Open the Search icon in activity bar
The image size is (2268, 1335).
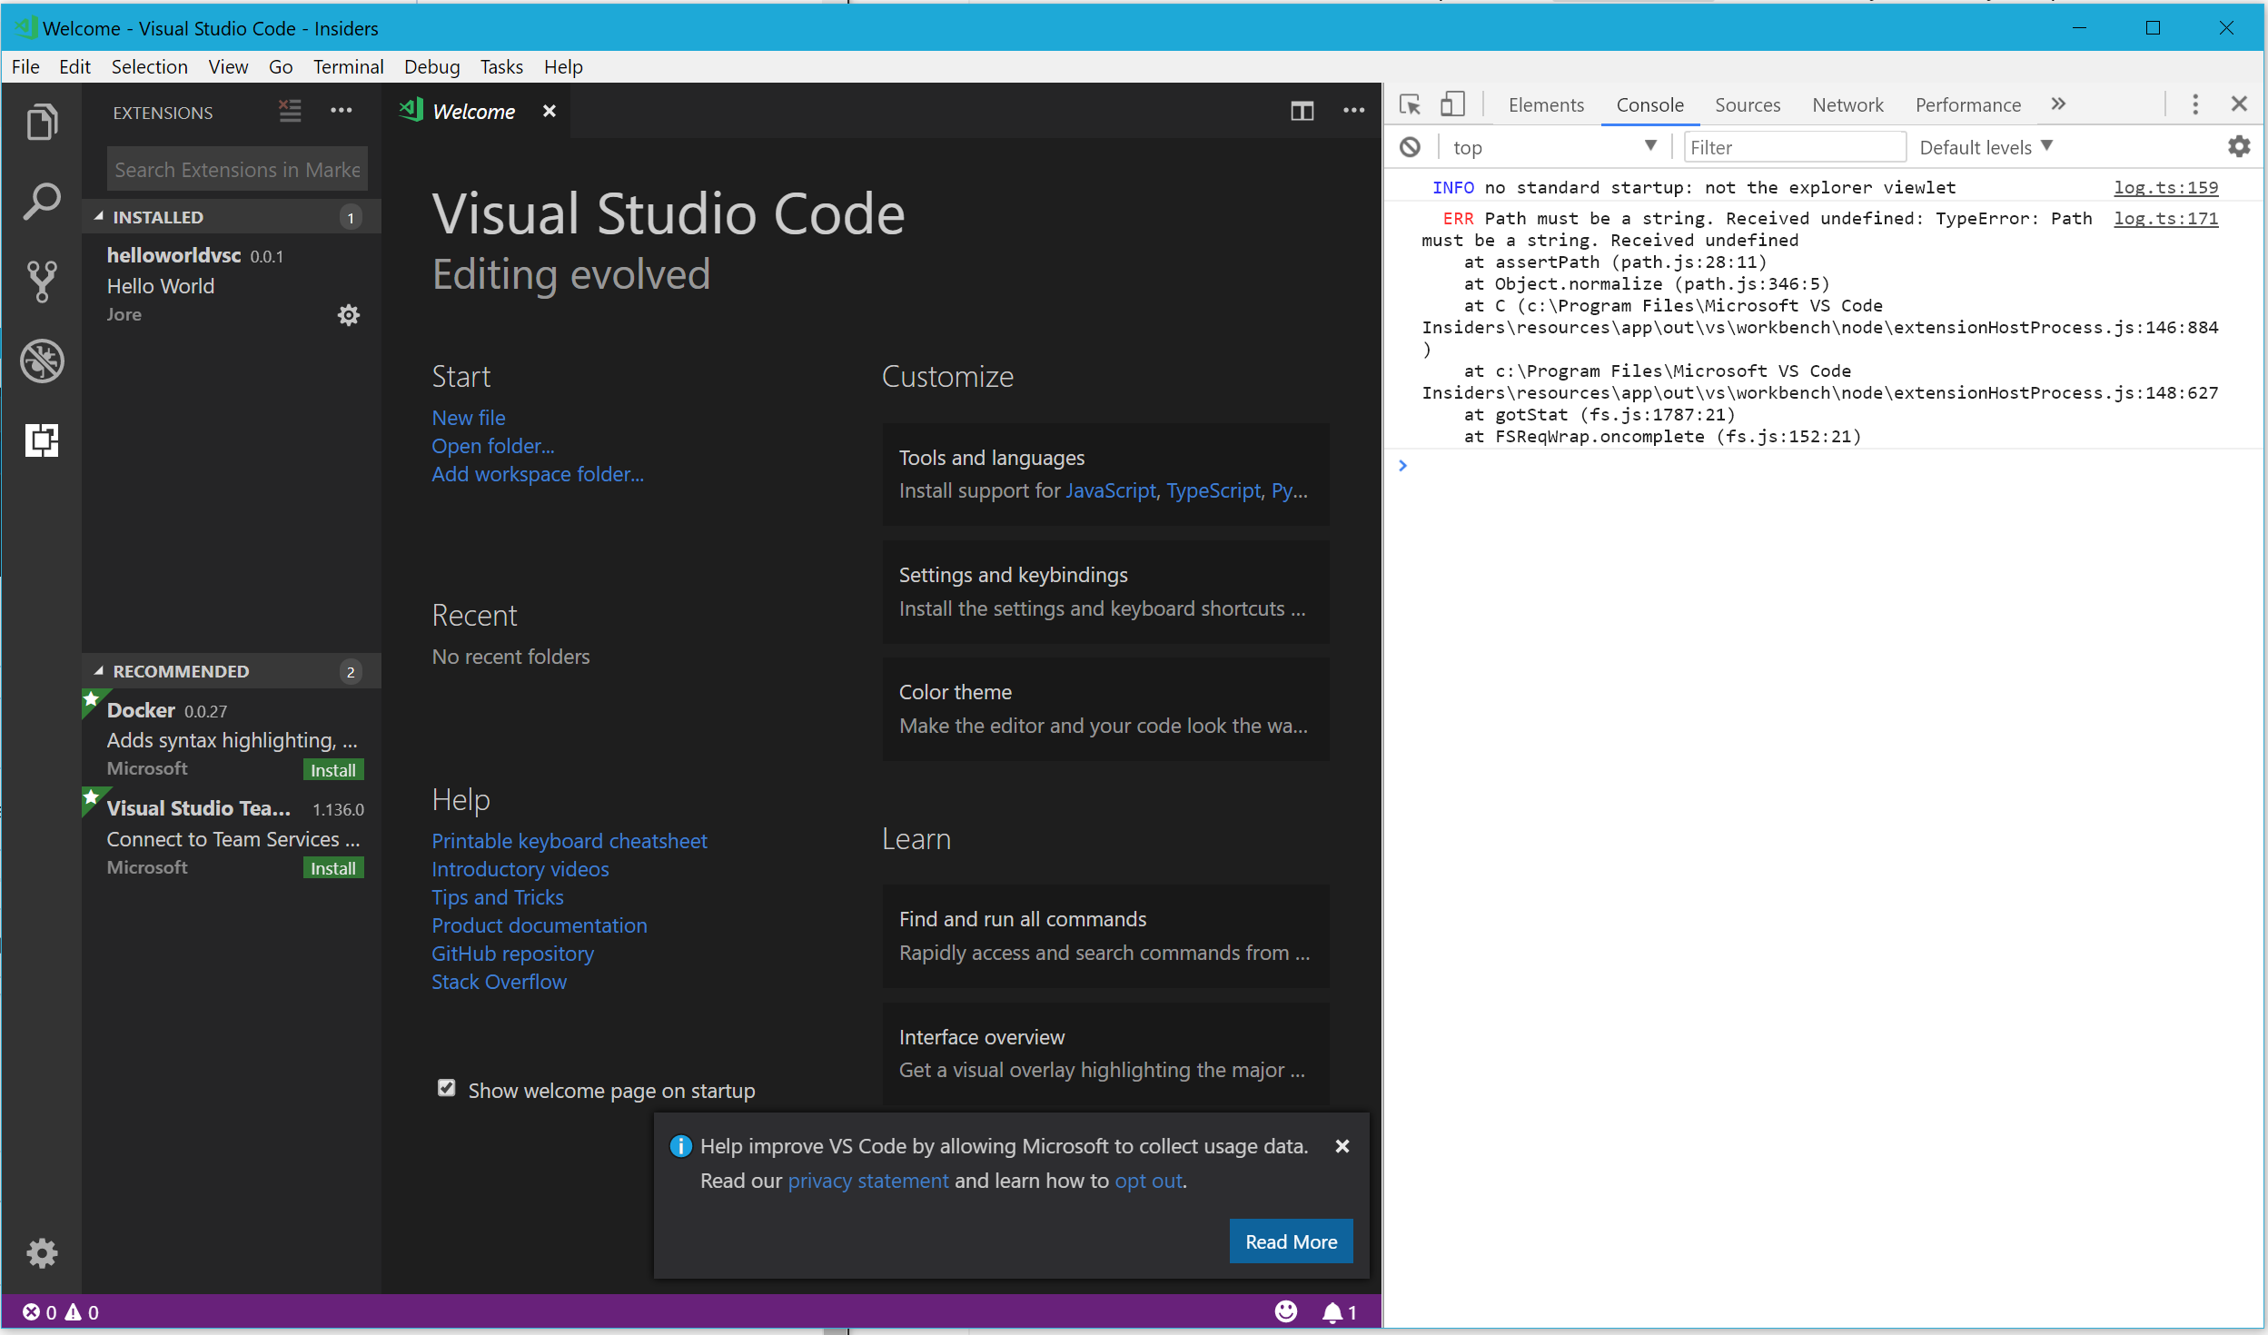[x=42, y=201]
